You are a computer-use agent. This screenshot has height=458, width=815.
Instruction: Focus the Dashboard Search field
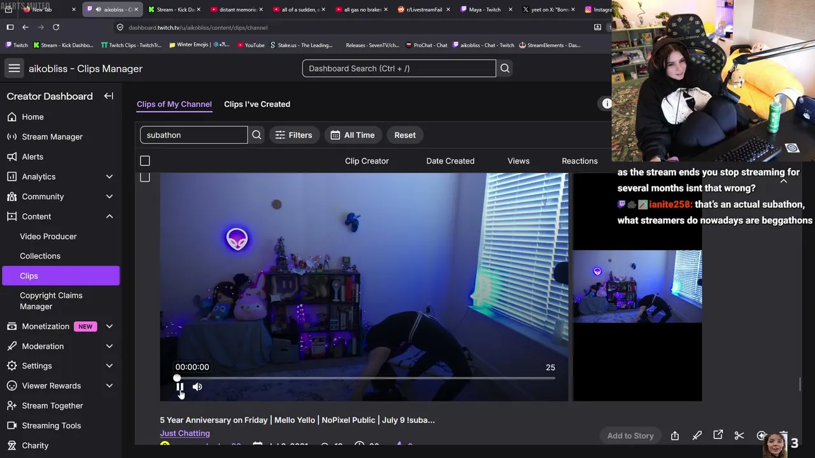(x=399, y=68)
